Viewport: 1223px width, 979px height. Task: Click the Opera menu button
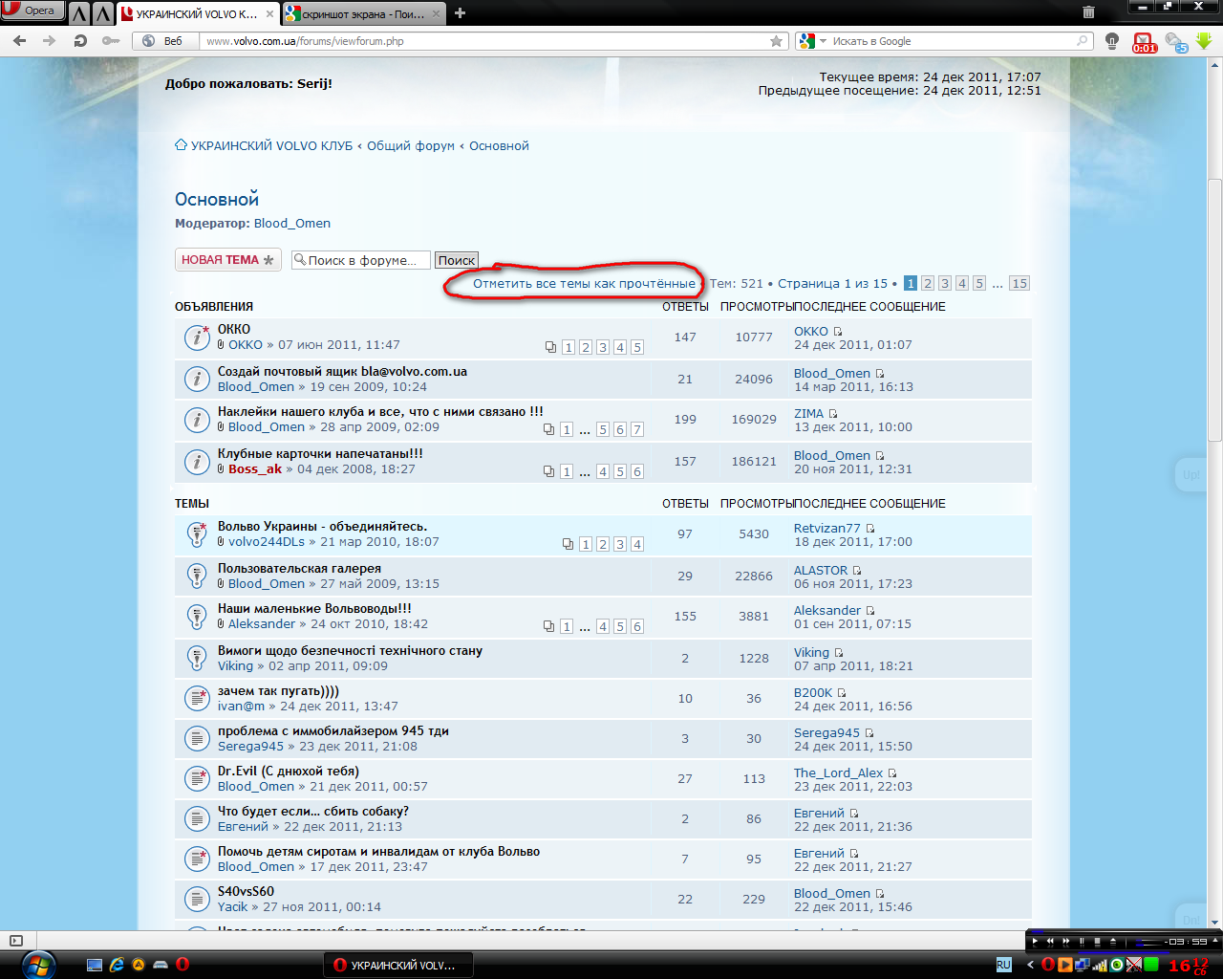[x=32, y=11]
